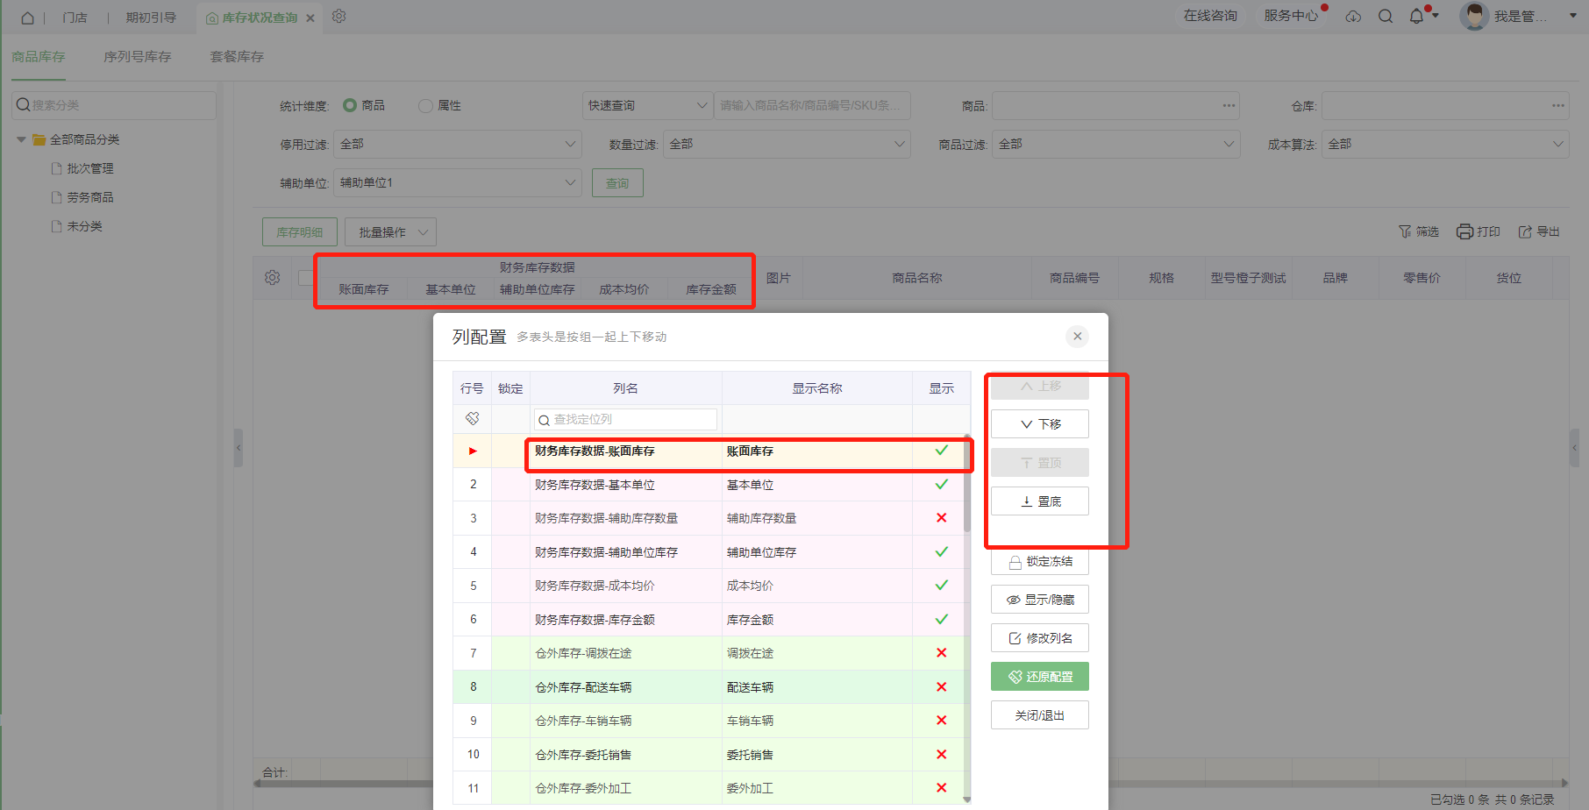Select the 打印 printer icon
This screenshot has width=1589, height=810.
(x=1464, y=231)
